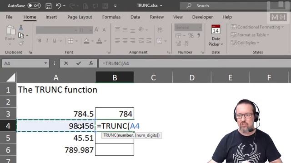Image resolution: width=291 pixels, height=163 pixels.
Task: Click the Wrap Text icon
Action: (x=160, y=29)
